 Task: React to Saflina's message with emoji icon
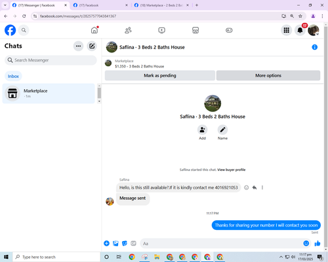point(246,187)
